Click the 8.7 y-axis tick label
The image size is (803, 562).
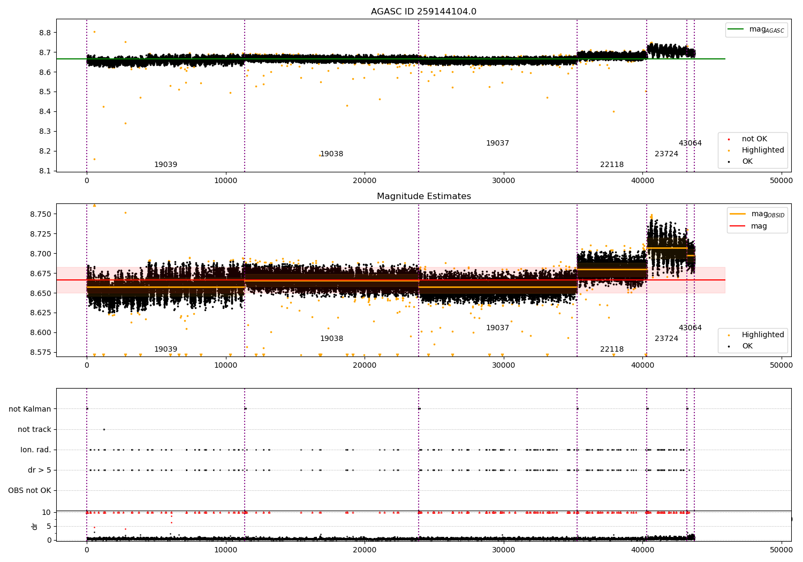coord(45,52)
